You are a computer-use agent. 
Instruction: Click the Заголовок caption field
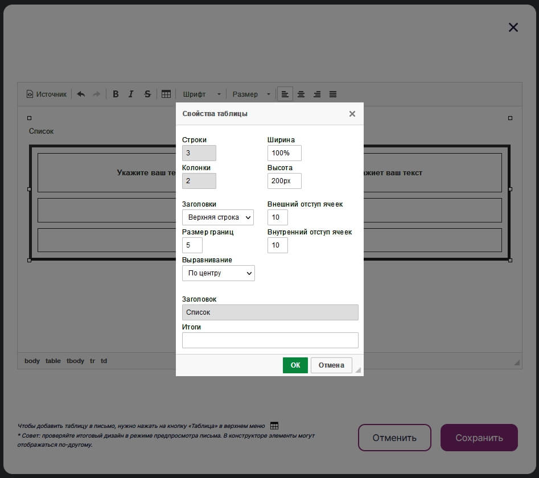point(270,312)
